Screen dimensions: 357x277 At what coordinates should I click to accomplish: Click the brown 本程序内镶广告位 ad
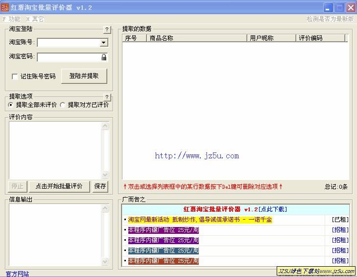coord(164,261)
